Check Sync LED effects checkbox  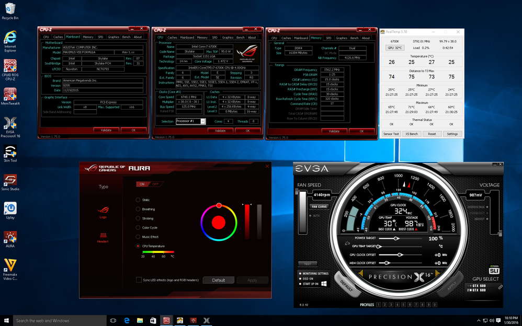tap(139, 280)
